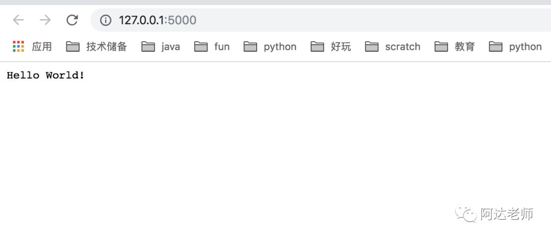Viewport: 551px width, 238px height.
Task: Click the 阿达老师 watermark text
Action: pyautogui.click(x=507, y=214)
